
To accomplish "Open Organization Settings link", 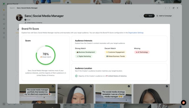I will pos(136,33).
